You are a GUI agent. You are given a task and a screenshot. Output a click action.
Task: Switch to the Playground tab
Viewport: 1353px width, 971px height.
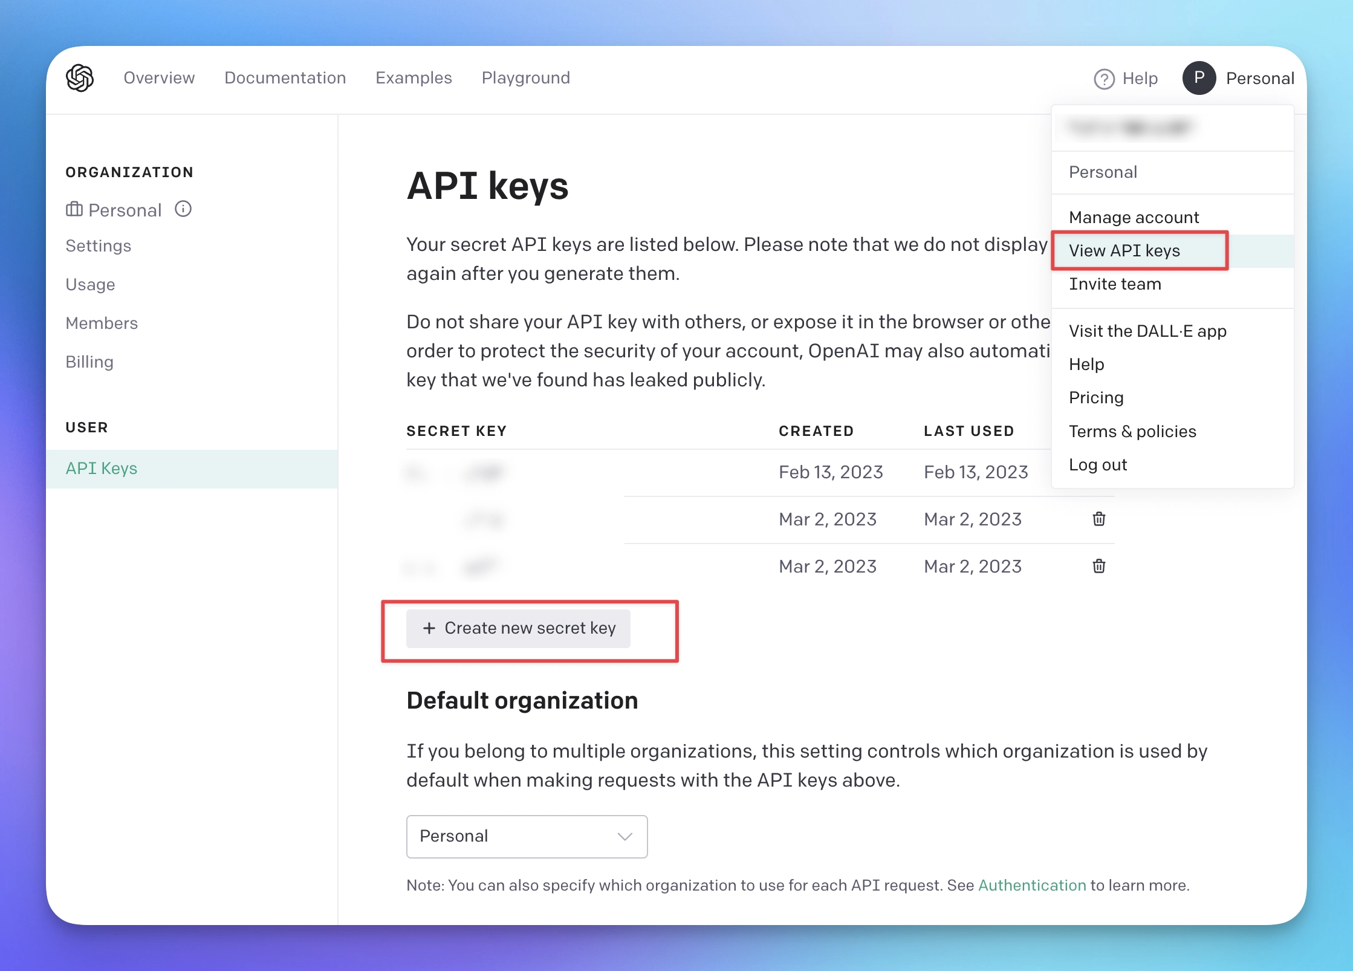525,78
